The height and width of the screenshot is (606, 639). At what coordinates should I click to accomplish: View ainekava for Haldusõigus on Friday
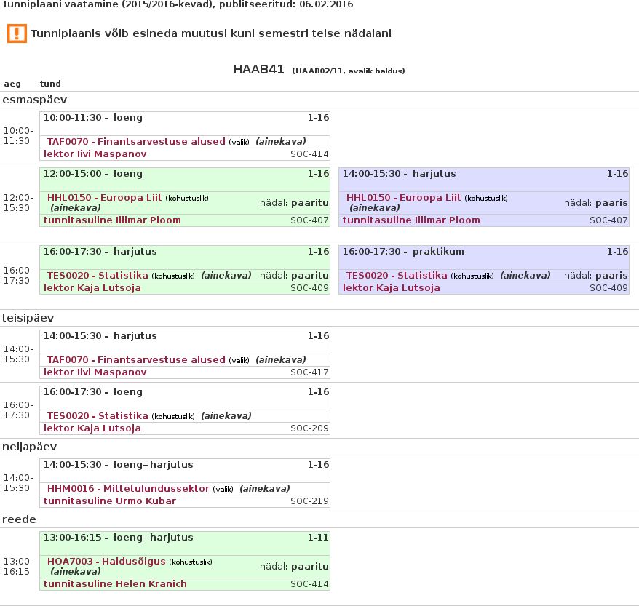click(75, 572)
